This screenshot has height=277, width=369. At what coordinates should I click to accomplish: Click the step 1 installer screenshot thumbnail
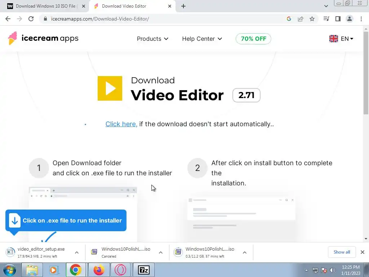(x=83, y=214)
